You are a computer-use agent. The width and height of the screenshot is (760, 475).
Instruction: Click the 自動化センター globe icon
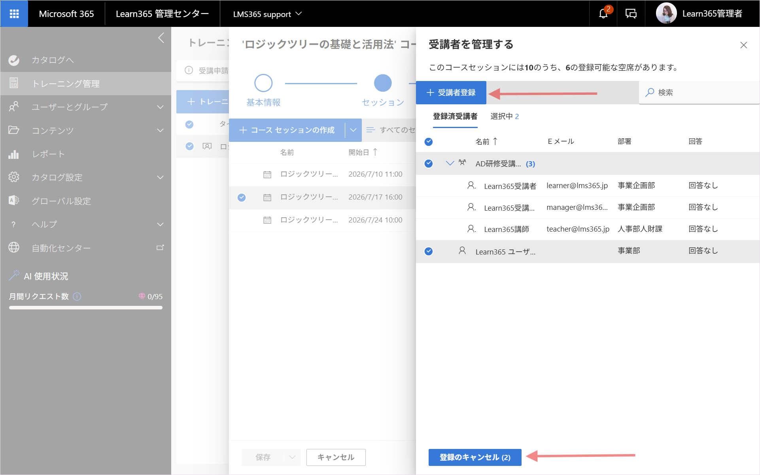point(14,248)
